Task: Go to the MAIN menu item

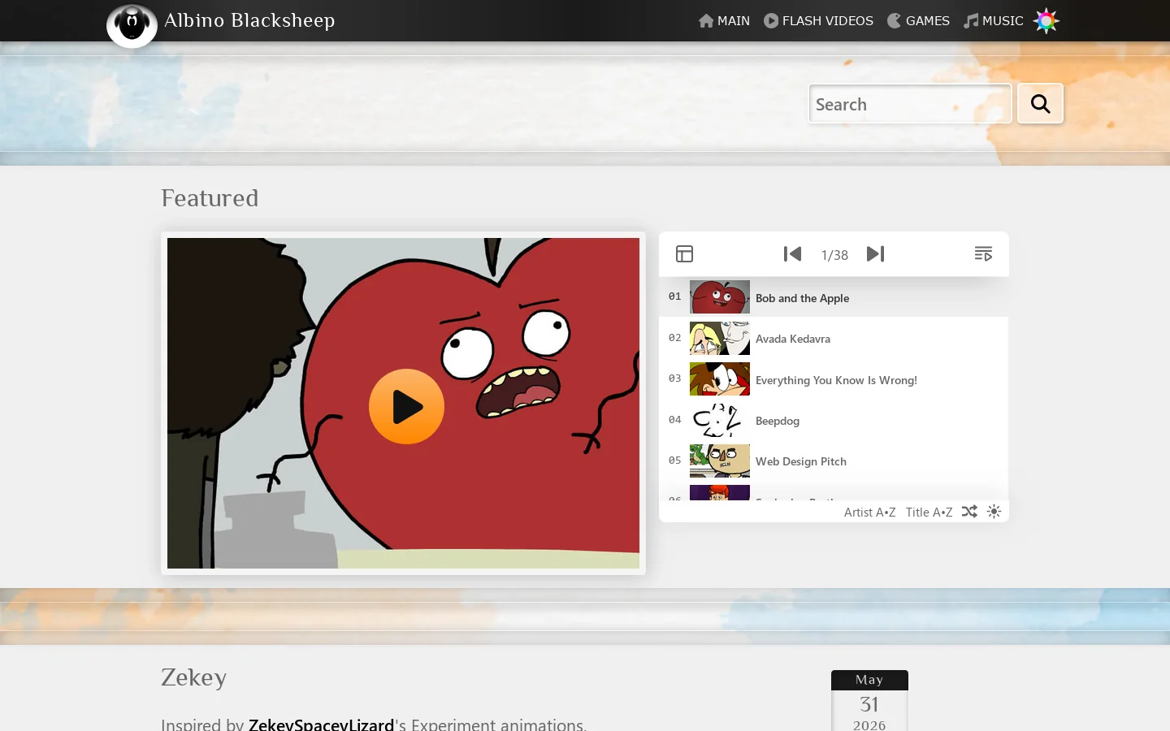Action: coord(724,21)
